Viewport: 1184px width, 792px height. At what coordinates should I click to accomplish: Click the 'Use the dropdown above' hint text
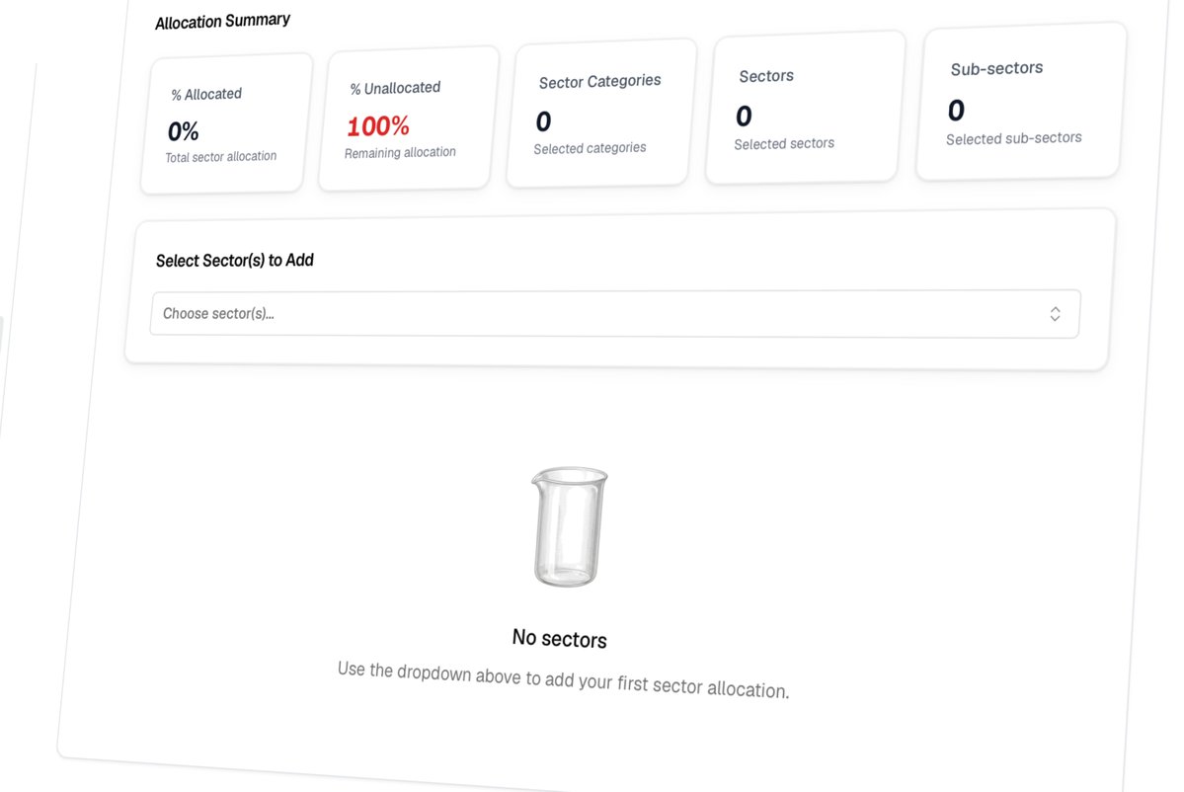(x=563, y=679)
